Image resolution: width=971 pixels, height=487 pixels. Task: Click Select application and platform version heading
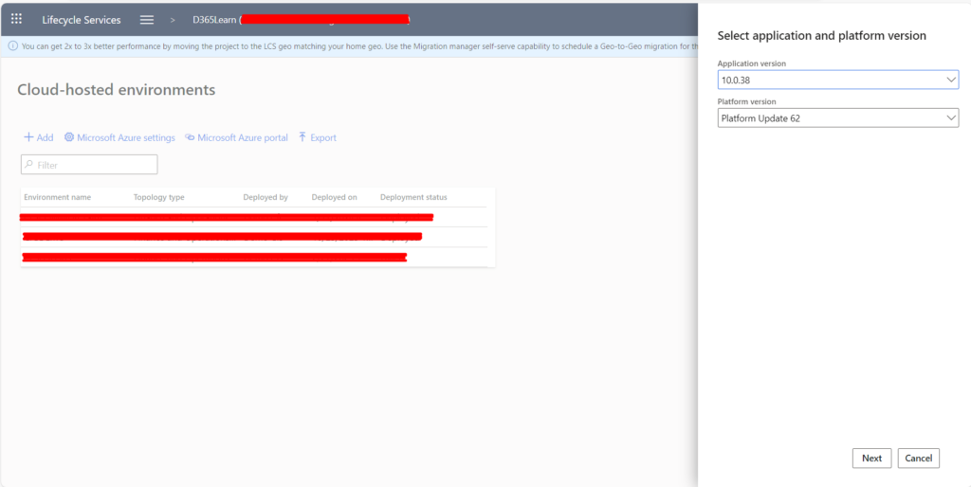coord(822,36)
